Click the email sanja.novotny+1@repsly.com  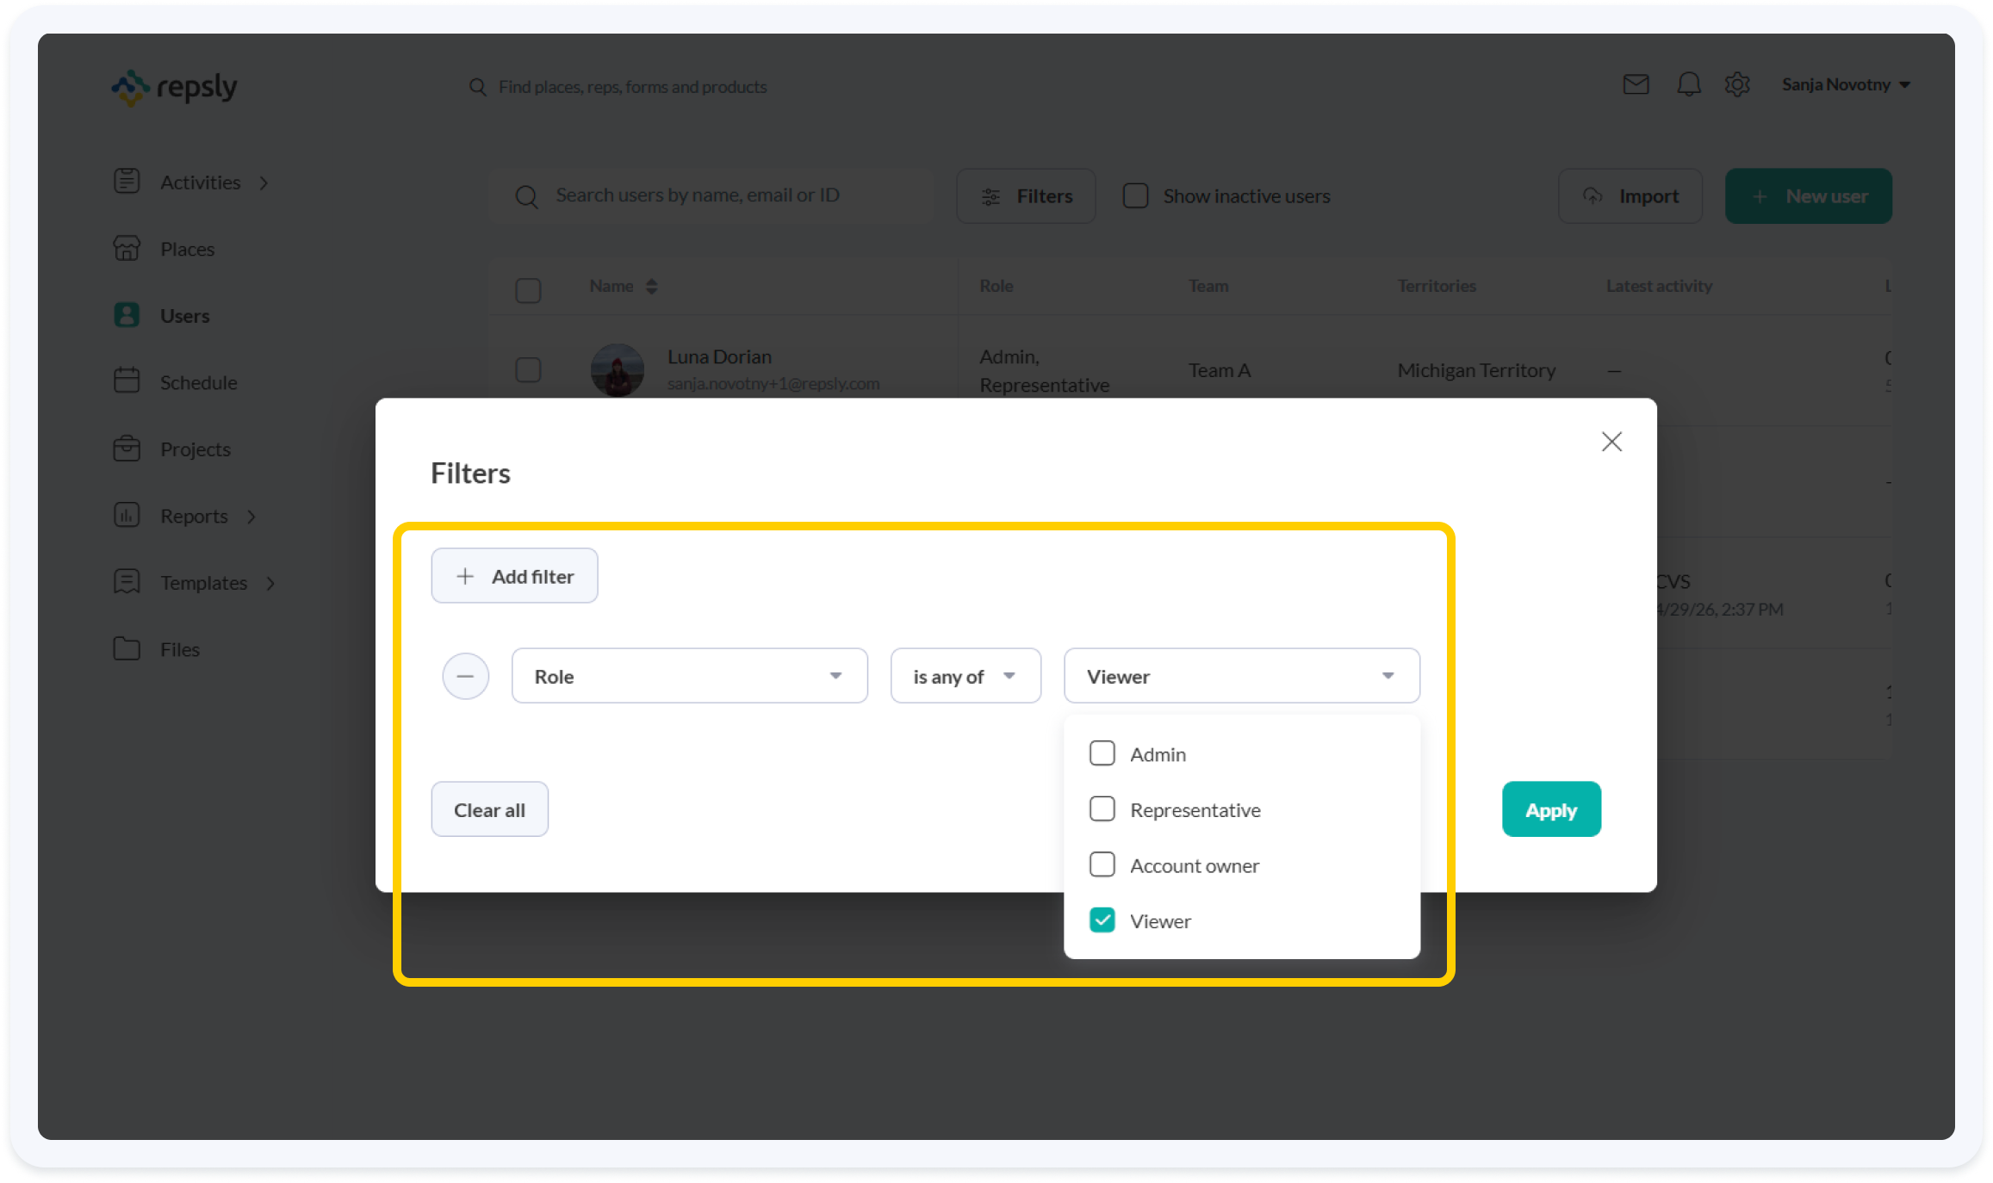(773, 383)
